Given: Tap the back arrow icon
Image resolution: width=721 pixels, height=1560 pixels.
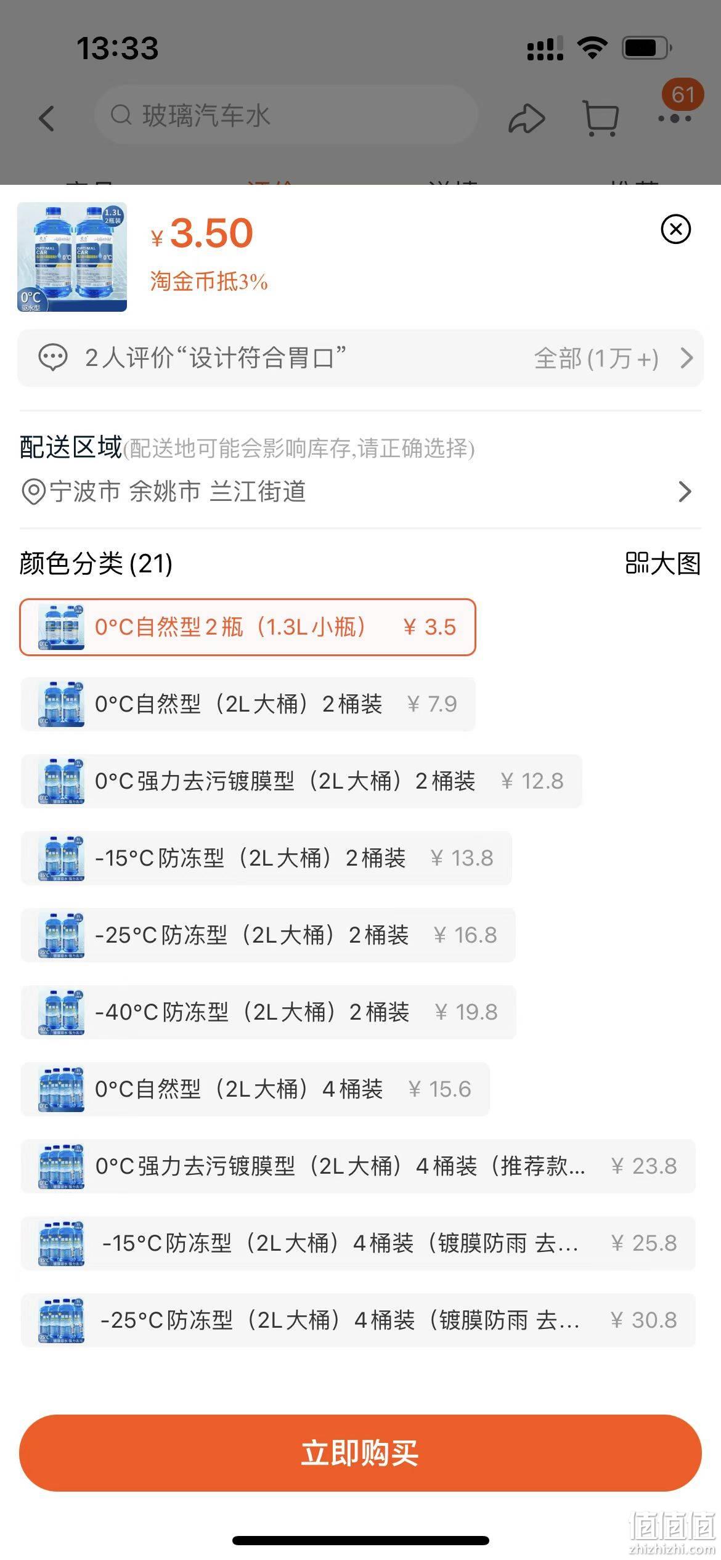Looking at the screenshot, I should [47, 118].
